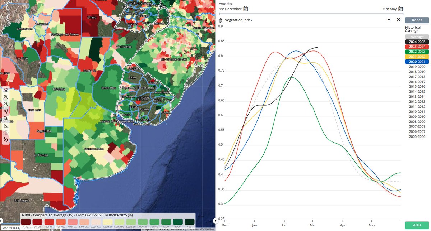Enable the 2014-2015 season
The width and height of the screenshot is (431, 231).
[417, 92]
